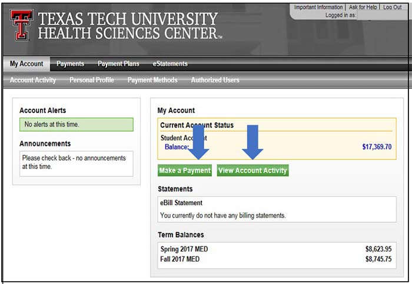Screen dimensions: 412x284
Task: Click the View Account Activity button
Action: click(x=252, y=171)
